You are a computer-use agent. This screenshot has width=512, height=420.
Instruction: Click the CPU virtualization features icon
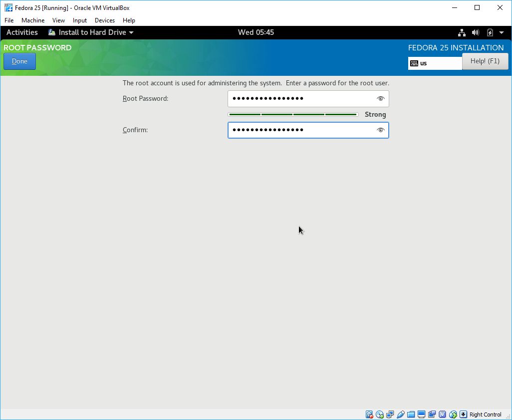[x=442, y=415]
